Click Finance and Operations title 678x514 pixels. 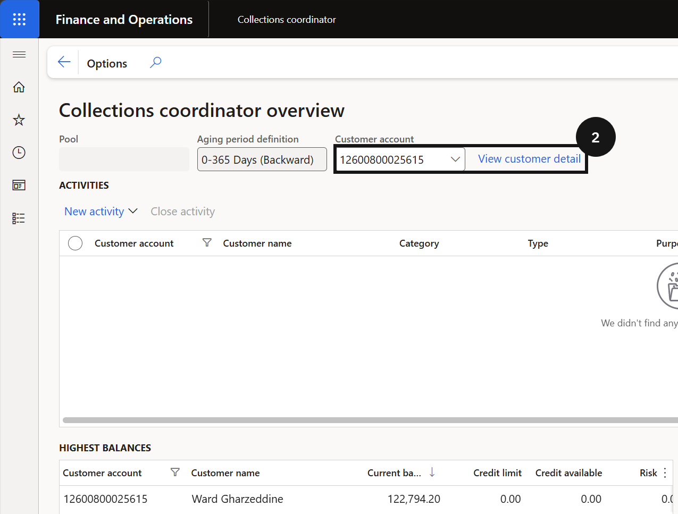pyautogui.click(x=124, y=20)
